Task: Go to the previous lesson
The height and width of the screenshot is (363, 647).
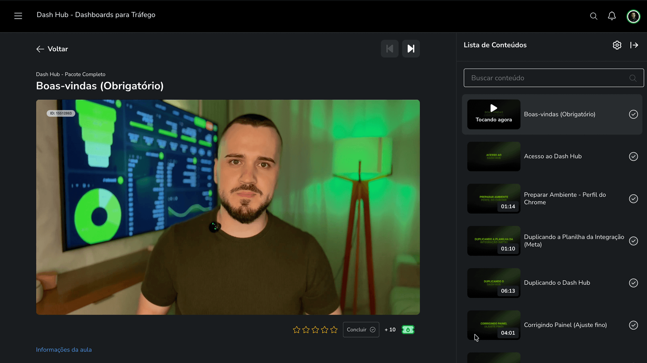Action: pos(390,49)
